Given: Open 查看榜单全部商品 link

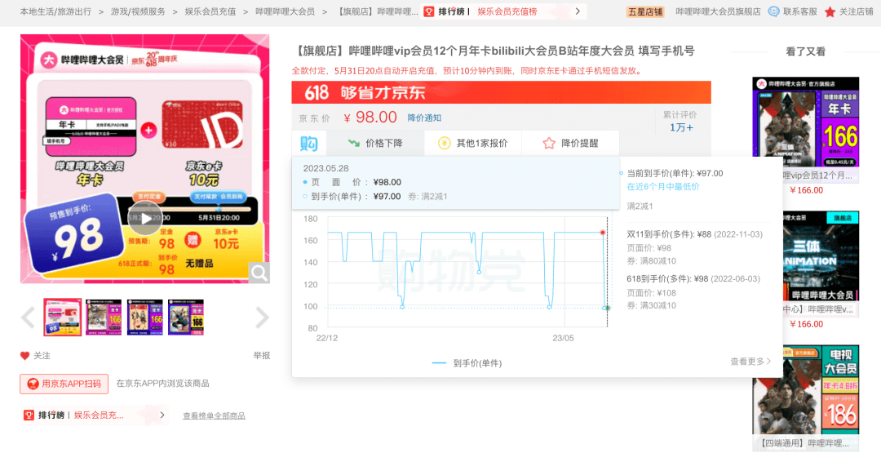Looking at the screenshot, I should pos(214,416).
